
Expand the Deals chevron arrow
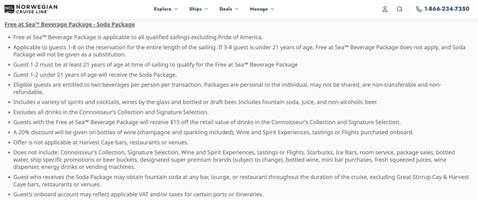point(237,9)
